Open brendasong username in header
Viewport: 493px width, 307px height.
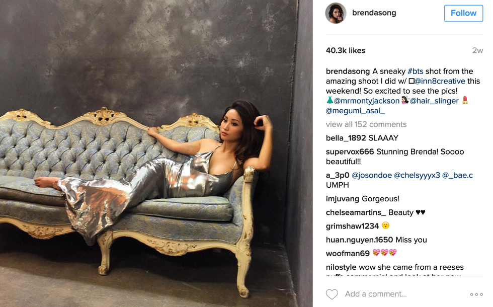[374, 13]
